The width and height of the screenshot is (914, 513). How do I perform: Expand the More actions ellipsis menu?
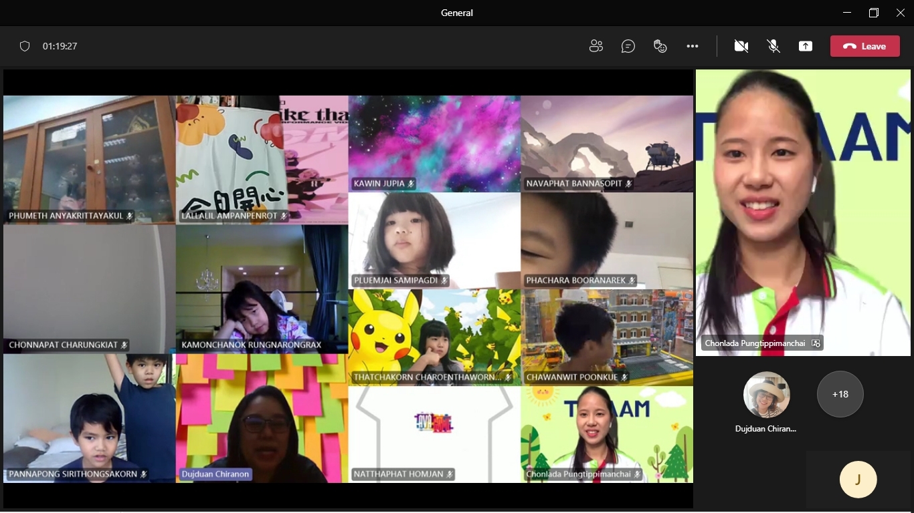pos(693,46)
